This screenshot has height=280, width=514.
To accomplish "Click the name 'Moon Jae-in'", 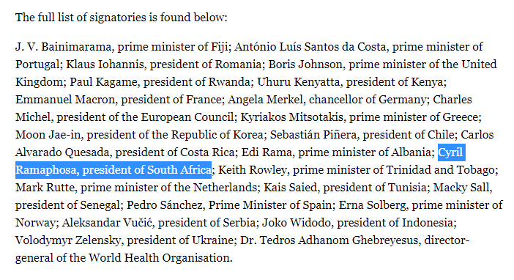I will 48,135.
